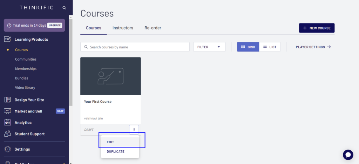The width and height of the screenshot is (359, 164).
Task: Select Edit from the course menu
Action: [x=110, y=142]
